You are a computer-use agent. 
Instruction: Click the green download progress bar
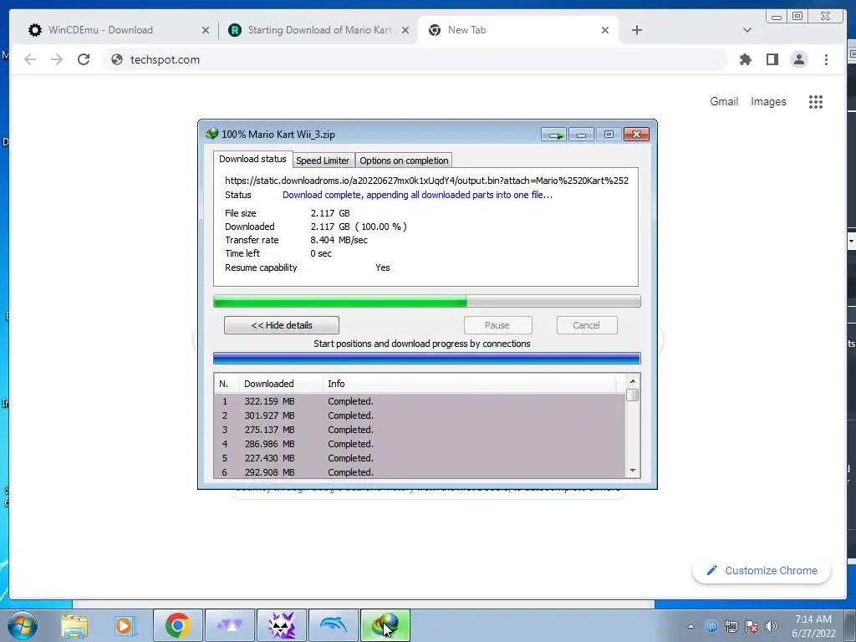tap(426, 301)
